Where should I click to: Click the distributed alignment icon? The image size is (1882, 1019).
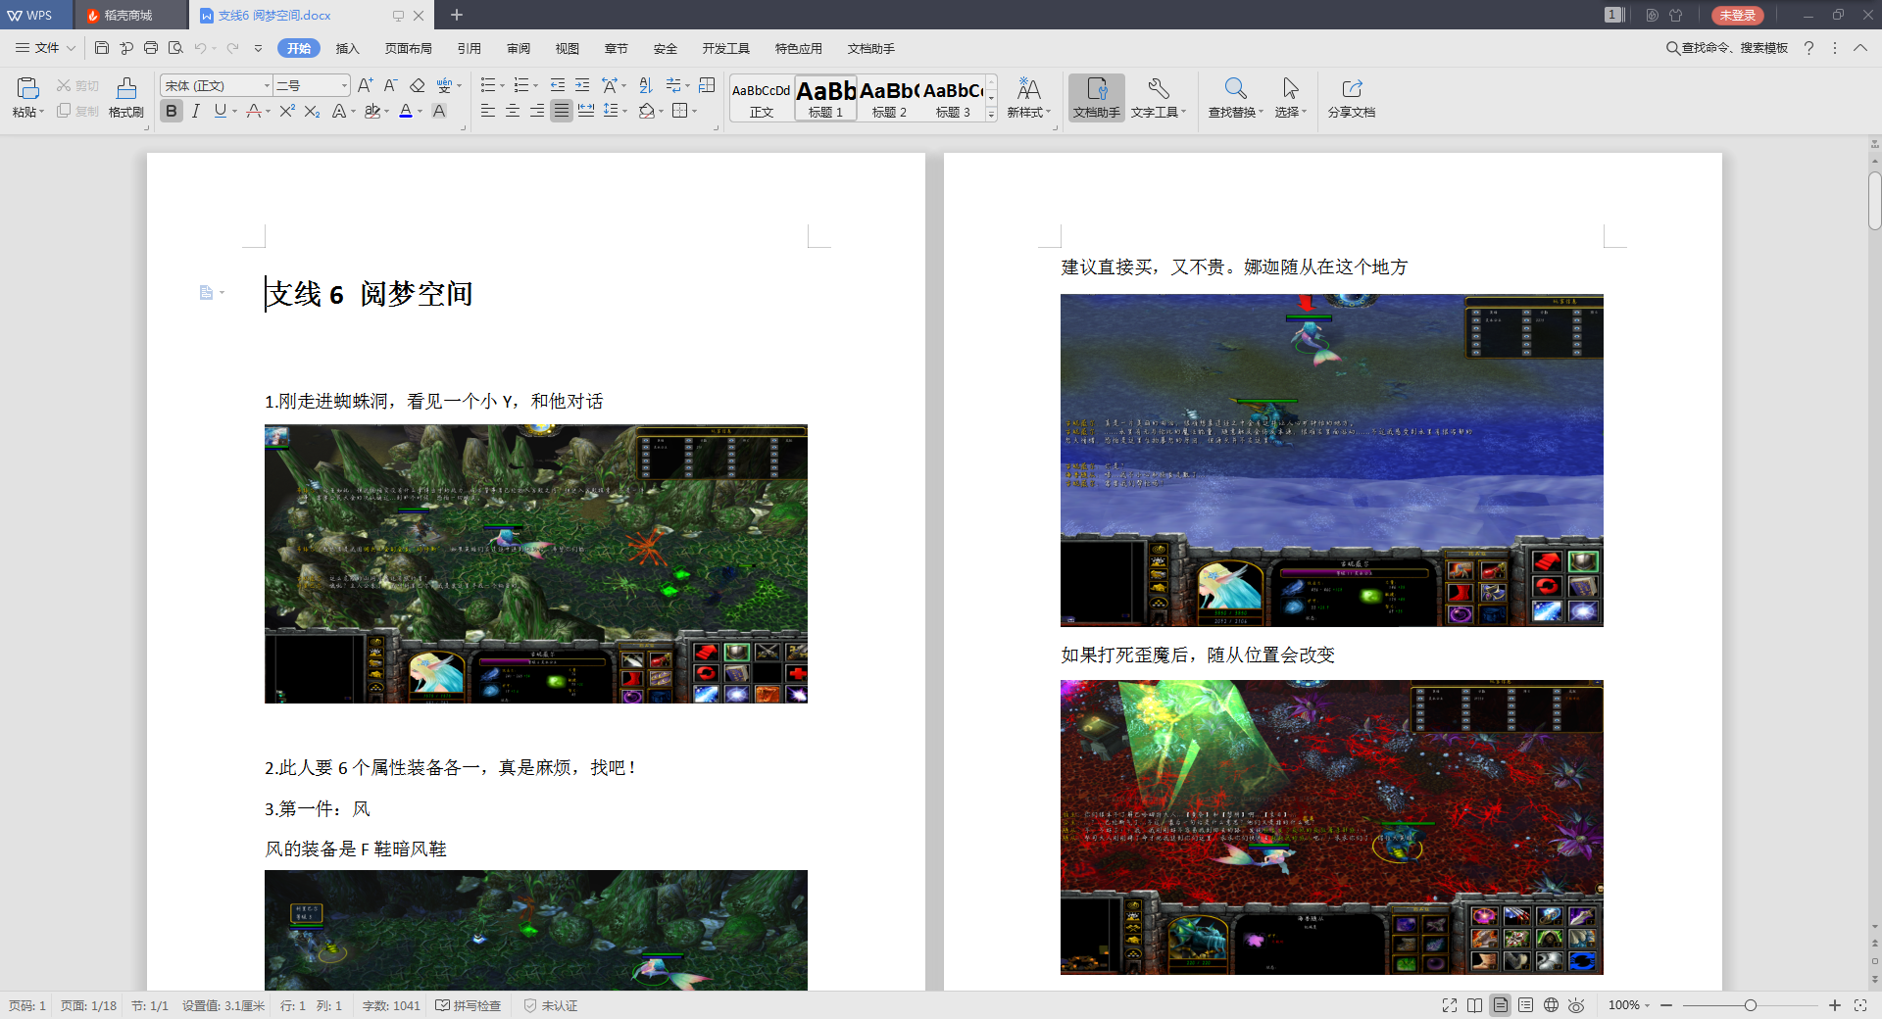click(x=586, y=112)
